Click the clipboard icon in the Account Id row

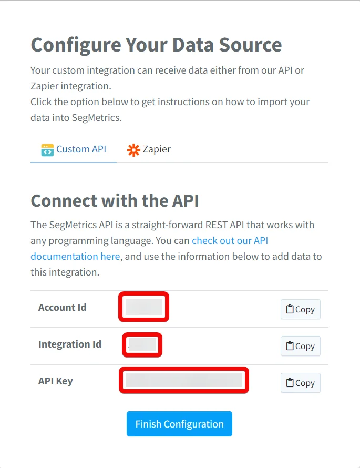pyautogui.click(x=290, y=309)
